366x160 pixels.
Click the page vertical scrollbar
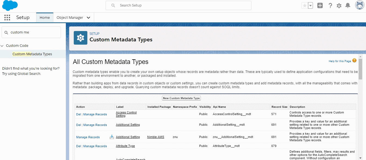360,69
